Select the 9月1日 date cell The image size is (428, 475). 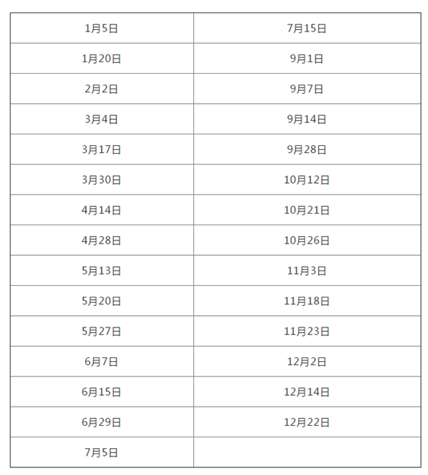point(307,58)
